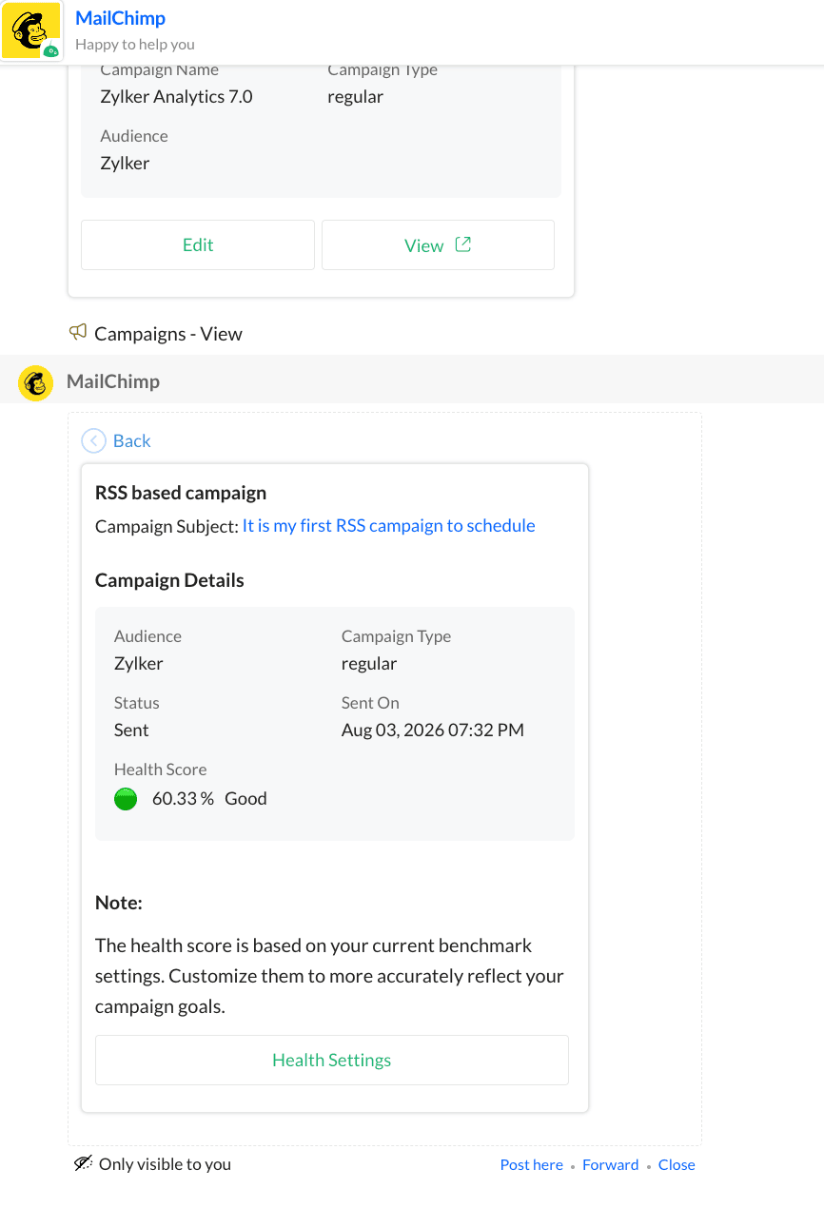Screen dimensions: 824x1208
Task: Click the megaphone icon beside Campaigns - View
Action: click(78, 333)
